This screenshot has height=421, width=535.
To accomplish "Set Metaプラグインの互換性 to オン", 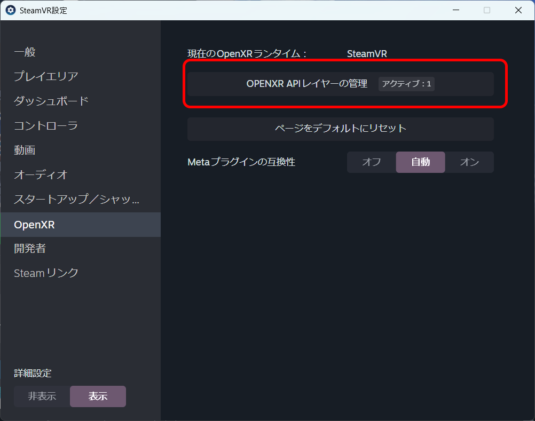I will 469,162.
